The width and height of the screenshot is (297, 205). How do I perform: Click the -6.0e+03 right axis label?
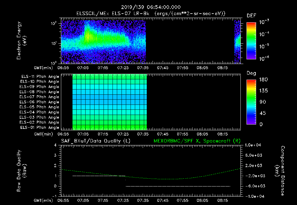(x=254, y=186)
